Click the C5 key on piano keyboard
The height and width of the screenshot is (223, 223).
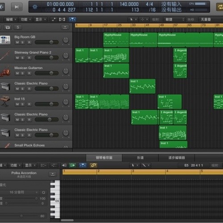tap(57, 201)
